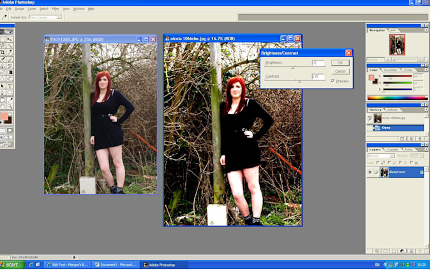This screenshot has height=271, width=434.
Task: Select the Open history state
Action: [398, 128]
